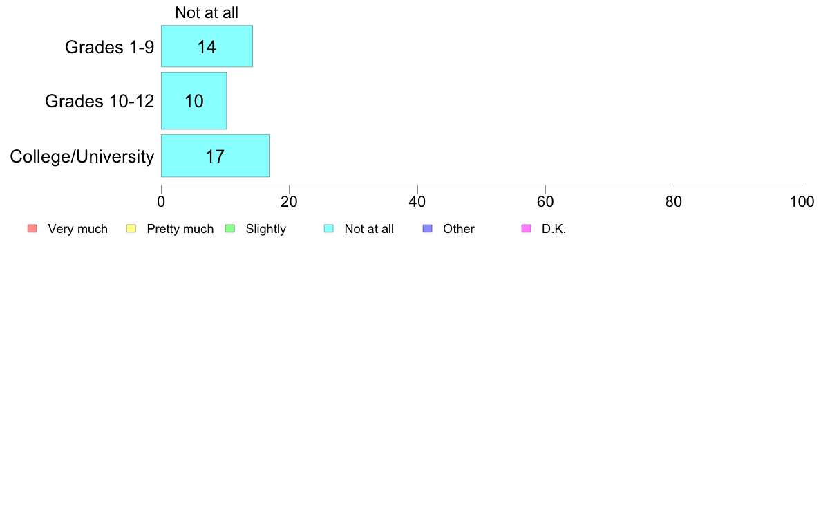The height and width of the screenshot is (509, 821).
Task: Click the green Slightly legend swatch
Action: pyautogui.click(x=230, y=228)
